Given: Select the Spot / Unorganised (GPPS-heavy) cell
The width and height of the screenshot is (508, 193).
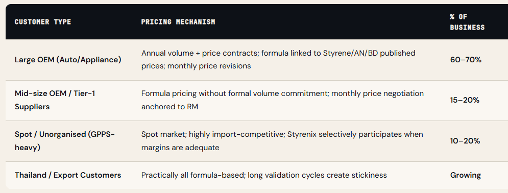Looking at the screenshot, I should [65, 141].
